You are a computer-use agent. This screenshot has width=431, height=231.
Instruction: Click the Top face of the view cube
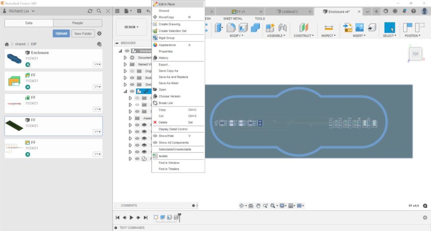415,54
